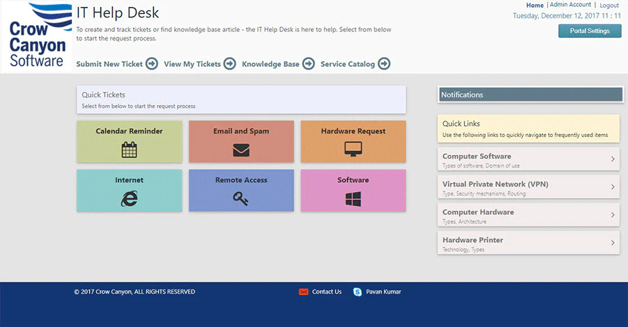The width and height of the screenshot is (628, 327).
Task: Click the monitor icon in Hardware Request tile
Action: coord(353,149)
